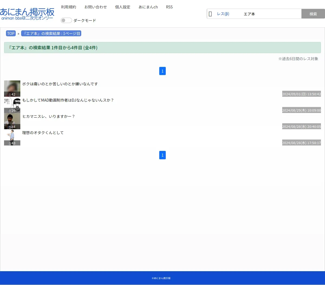Click the timestamp 2024/08/28(水) 17:58:17
This screenshot has width=325, height=285.
pos(301,143)
